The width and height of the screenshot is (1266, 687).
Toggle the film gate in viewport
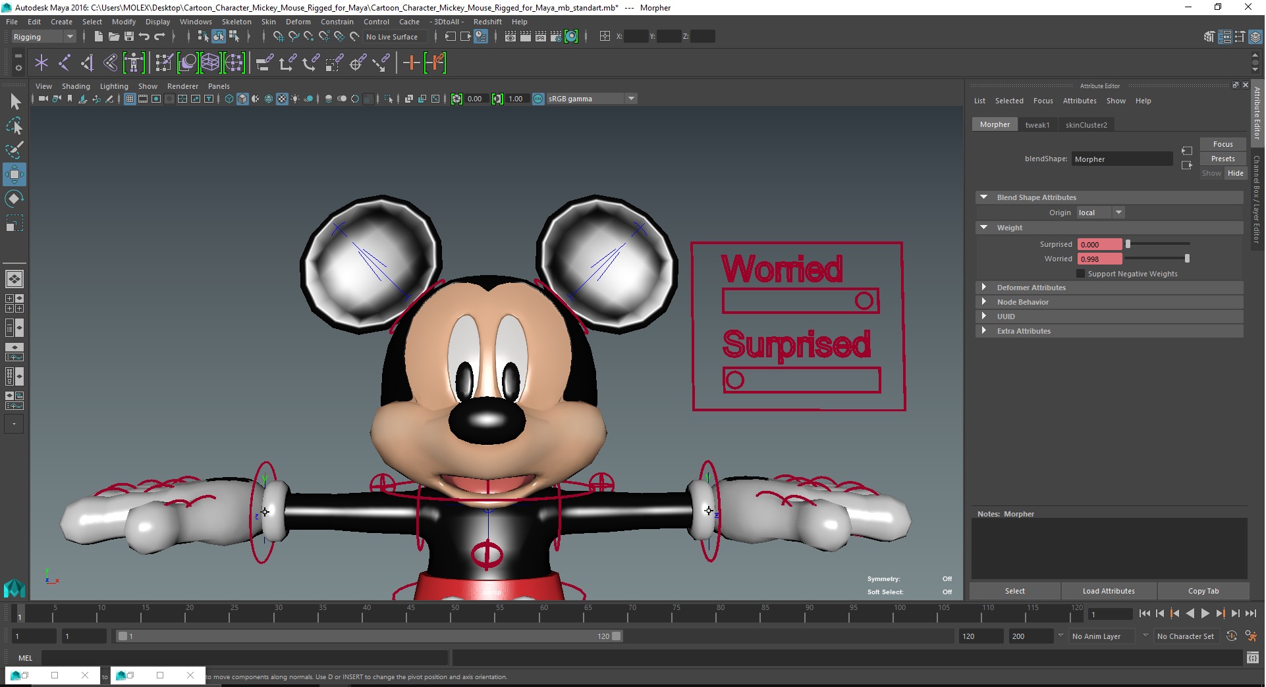click(143, 99)
